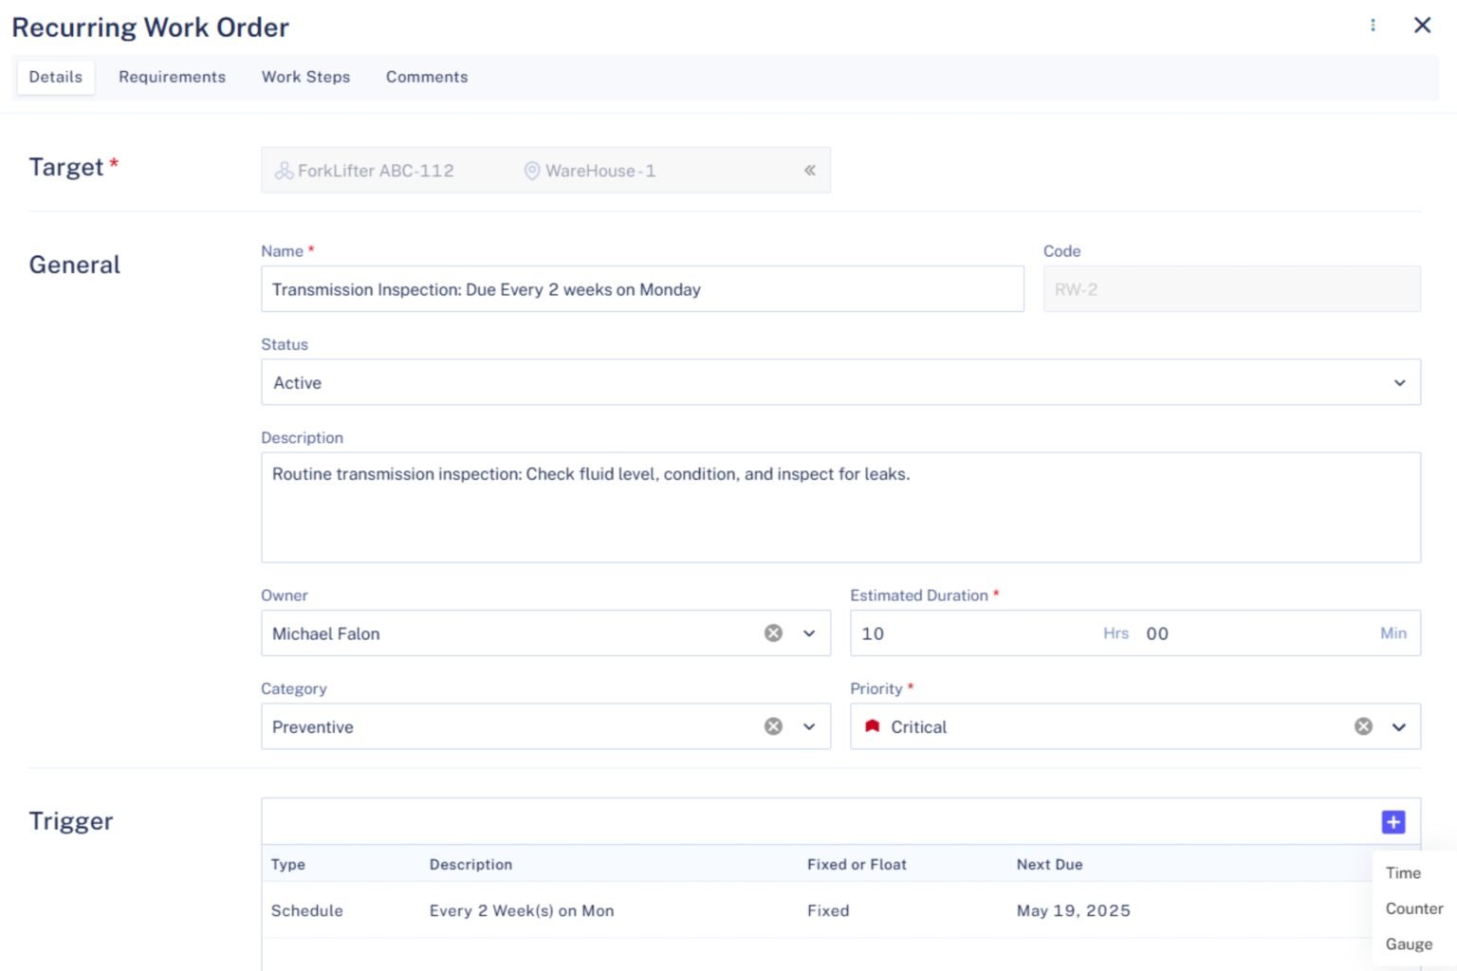This screenshot has width=1457, height=971.
Task: Choose Counter from the trigger type menu
Action: (x=1413, y=908)
